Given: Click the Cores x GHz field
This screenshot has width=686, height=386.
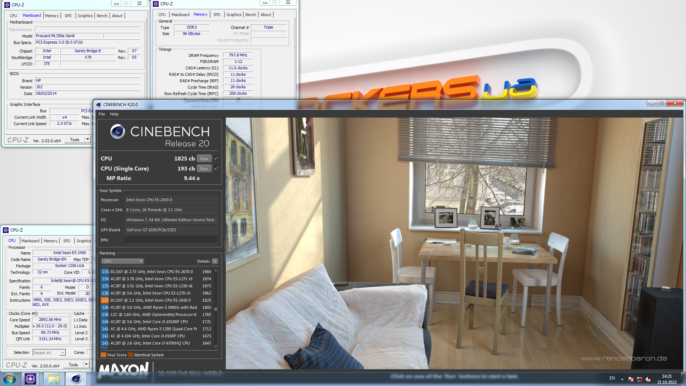Looking at the screenshot, I should click(x=171, y=210).
